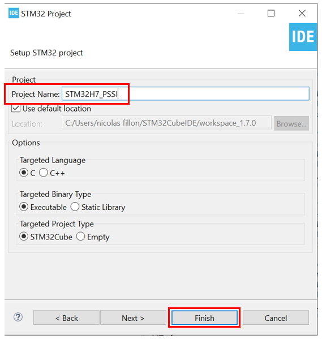Maximize the STM32 Project dialog
This screenshot has height=339, width=322.
(x=271, y=13)
